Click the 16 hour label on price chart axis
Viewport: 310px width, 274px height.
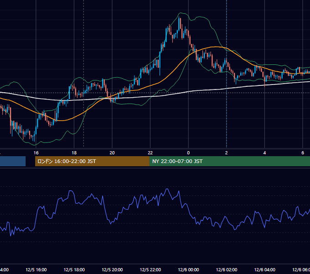(x=36, y=153)
